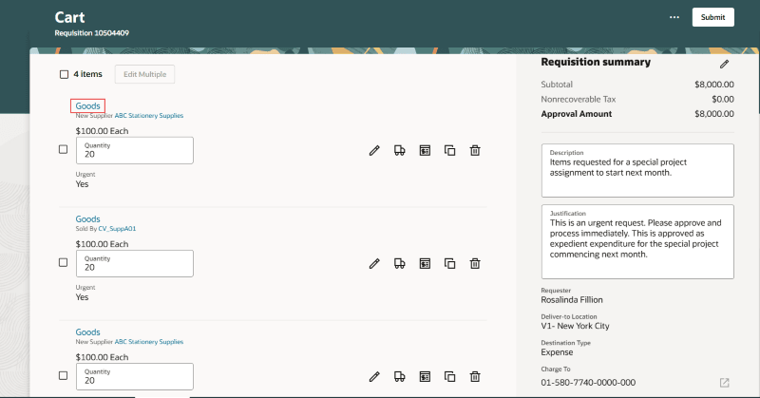Delete the third Goods line item
This screenshot has width=760, height=398.
coord(475,377)
